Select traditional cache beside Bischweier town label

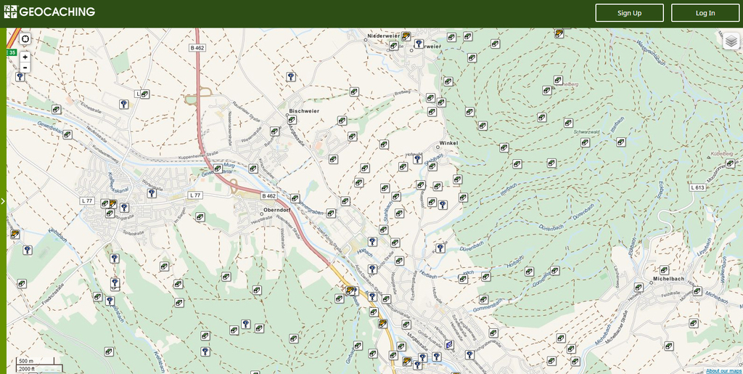(292, 120)
